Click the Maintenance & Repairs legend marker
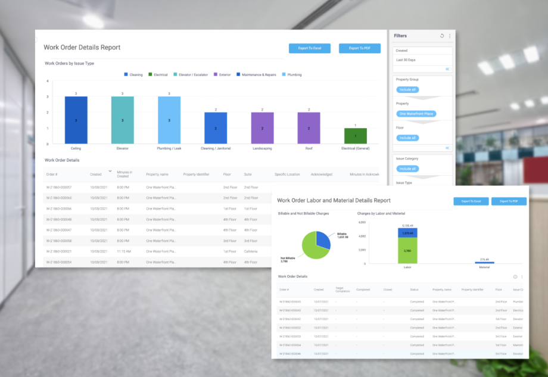 click(238, 74)
